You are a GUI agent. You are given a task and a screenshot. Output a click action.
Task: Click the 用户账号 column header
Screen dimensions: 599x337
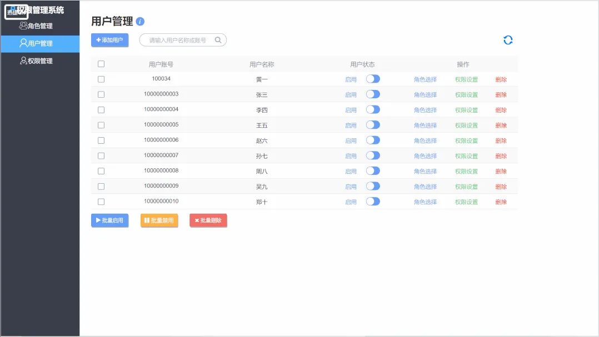[x=161, y=64]
